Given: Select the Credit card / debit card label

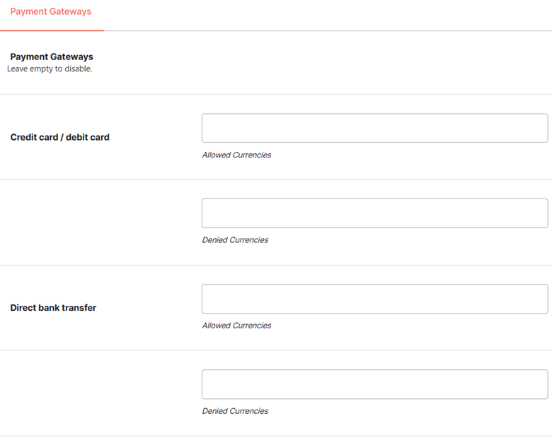Looking at the screenshot, I should tap(60, 137).
